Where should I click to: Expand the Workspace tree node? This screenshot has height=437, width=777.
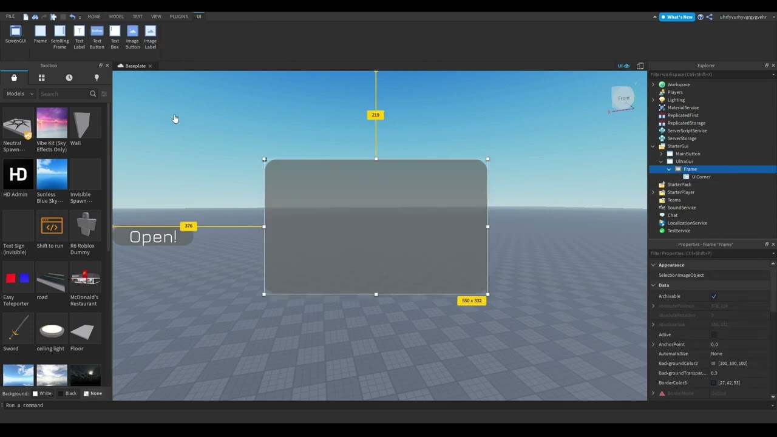coord(653,85)
